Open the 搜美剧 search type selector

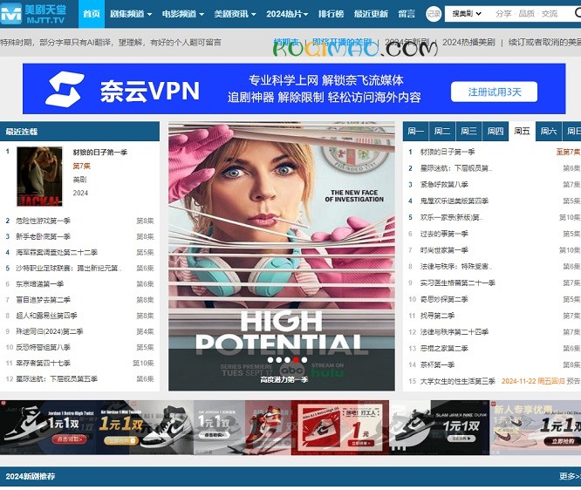(467, 14)
